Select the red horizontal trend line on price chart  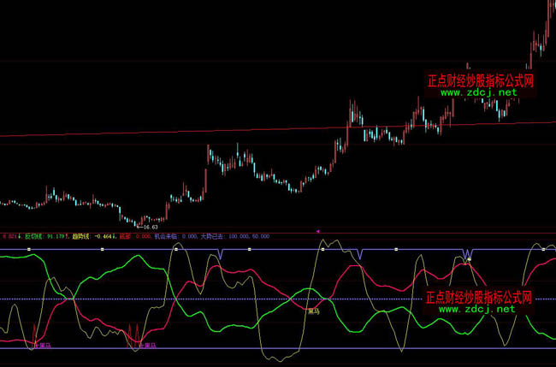tap(257, 129)
